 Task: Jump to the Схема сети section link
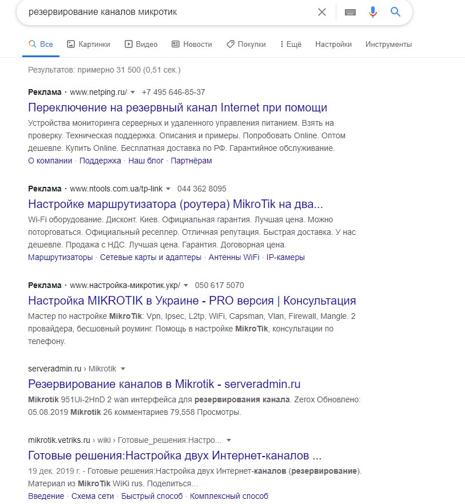pos(93,496)
